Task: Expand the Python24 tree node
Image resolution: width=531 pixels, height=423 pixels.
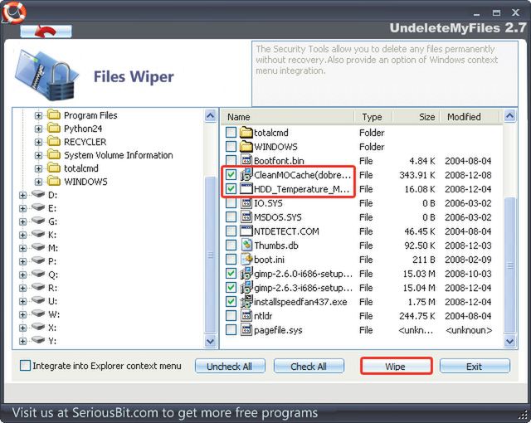Action: (x=38, y=129)
